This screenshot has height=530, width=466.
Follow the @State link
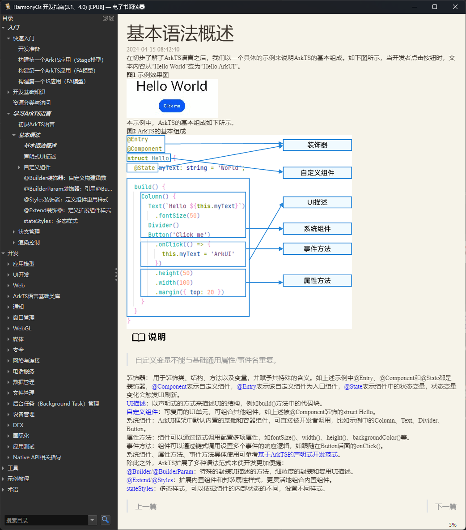click(353, 386)
